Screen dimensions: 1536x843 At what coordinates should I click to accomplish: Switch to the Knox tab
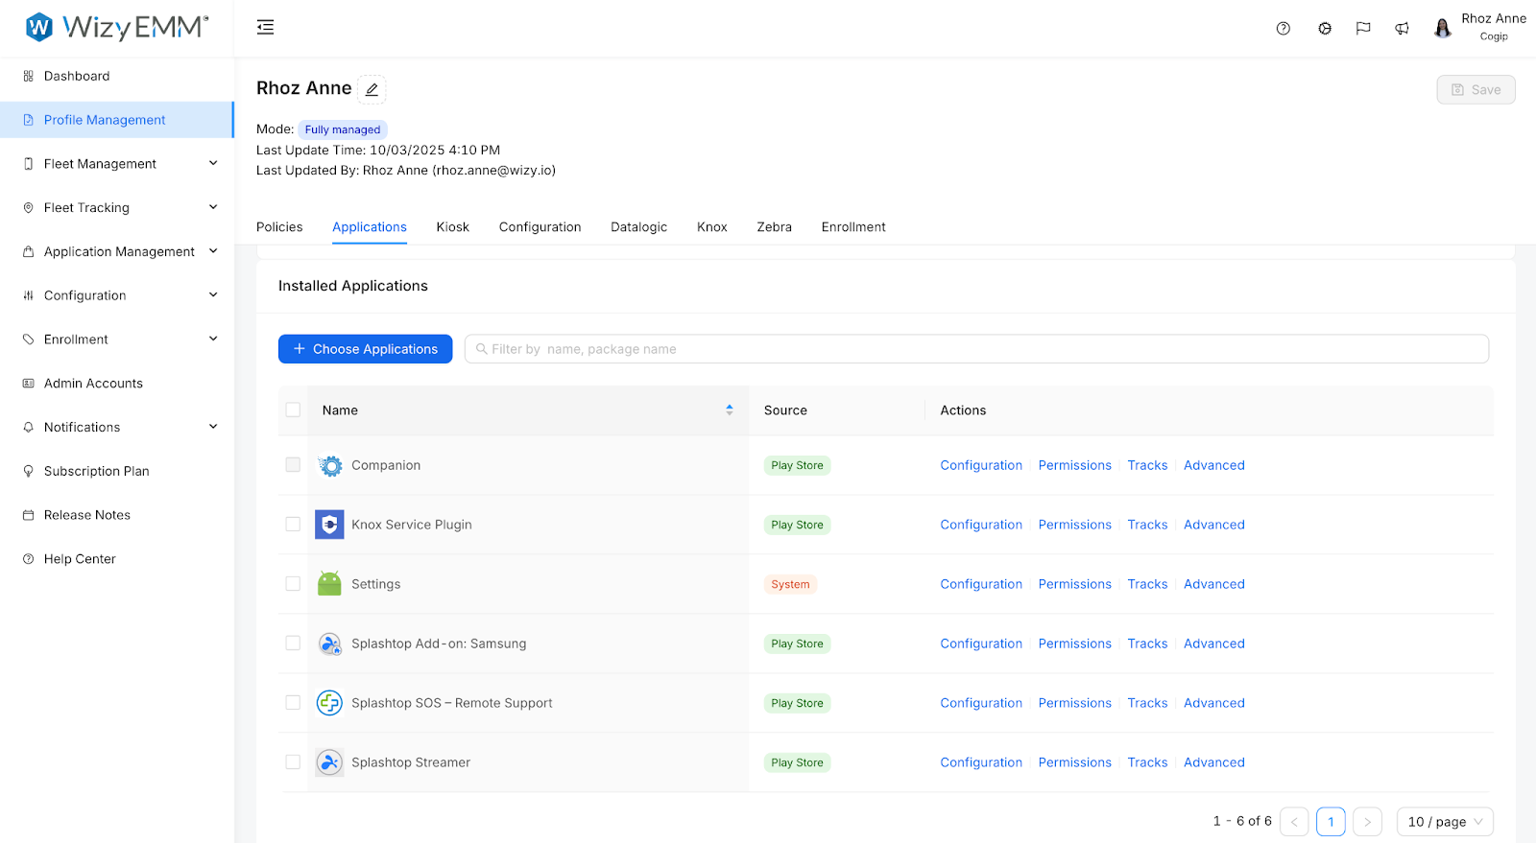[x=712, y=227]
